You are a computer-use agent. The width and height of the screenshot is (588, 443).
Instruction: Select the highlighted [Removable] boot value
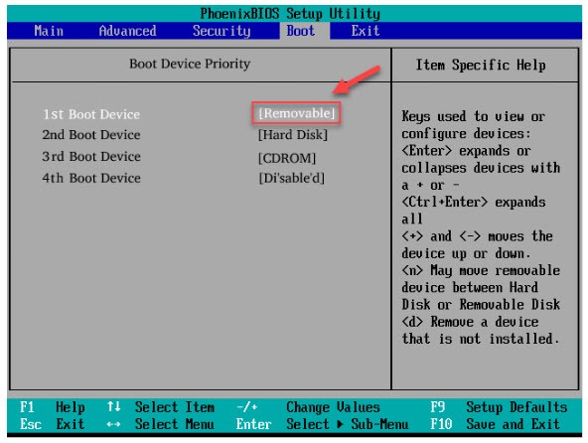click(296, 113)
